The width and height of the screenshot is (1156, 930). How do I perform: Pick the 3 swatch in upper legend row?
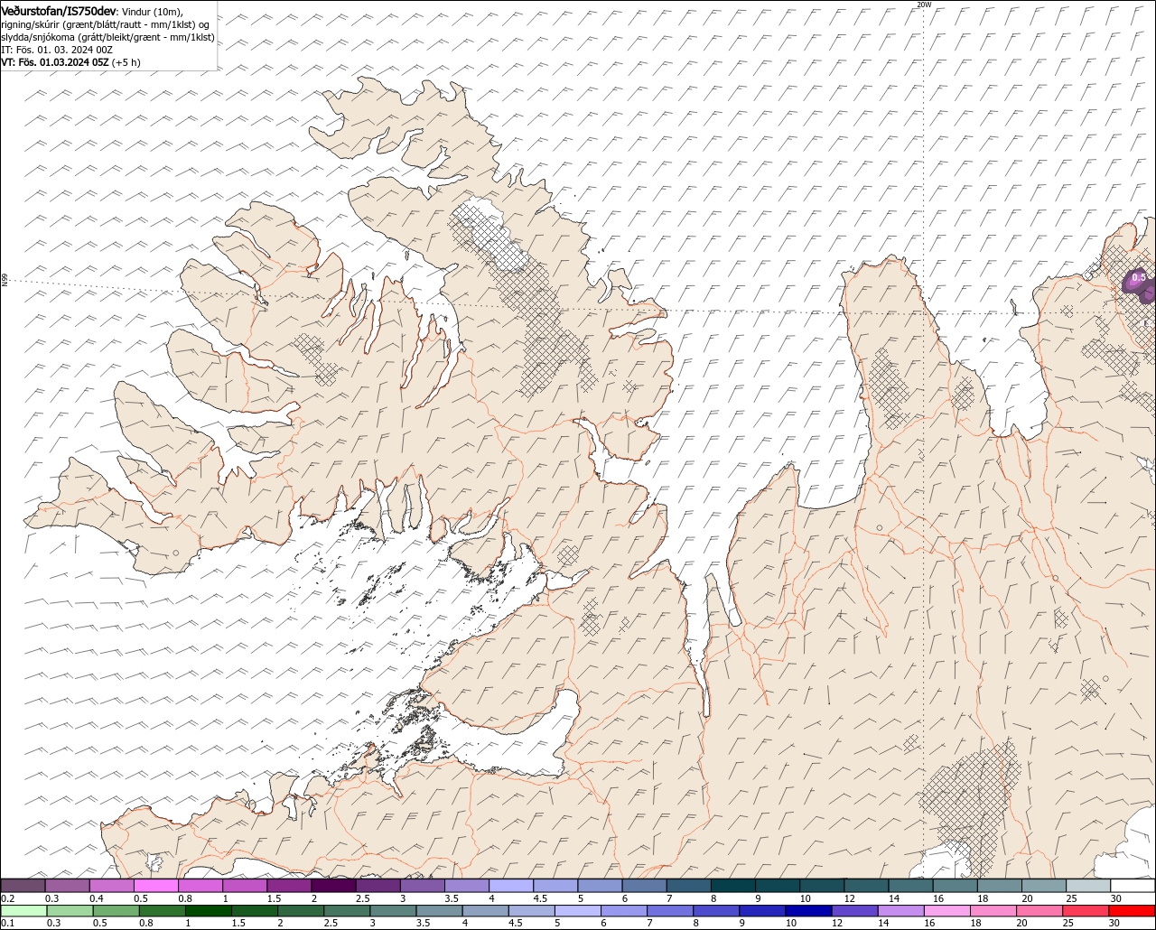pyautogui.click(x=423, y=886)
